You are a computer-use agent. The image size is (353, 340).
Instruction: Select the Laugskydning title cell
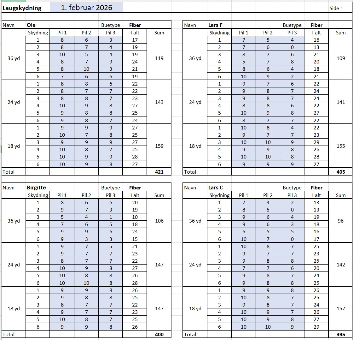22,8
